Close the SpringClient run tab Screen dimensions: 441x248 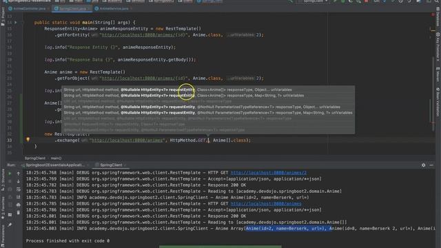point(125,165)
